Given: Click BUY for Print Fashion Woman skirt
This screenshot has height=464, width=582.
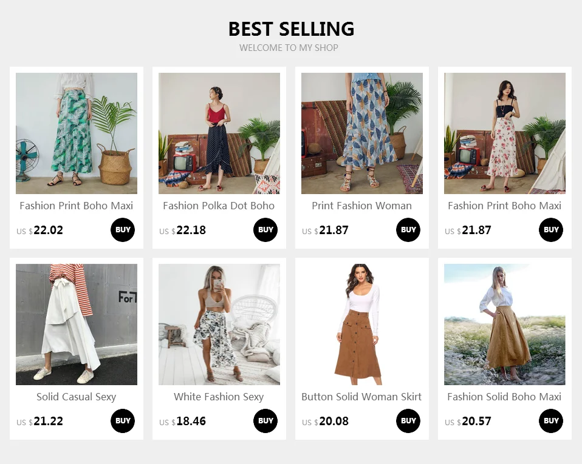Looking at the screenshot, I should point(408,230).
